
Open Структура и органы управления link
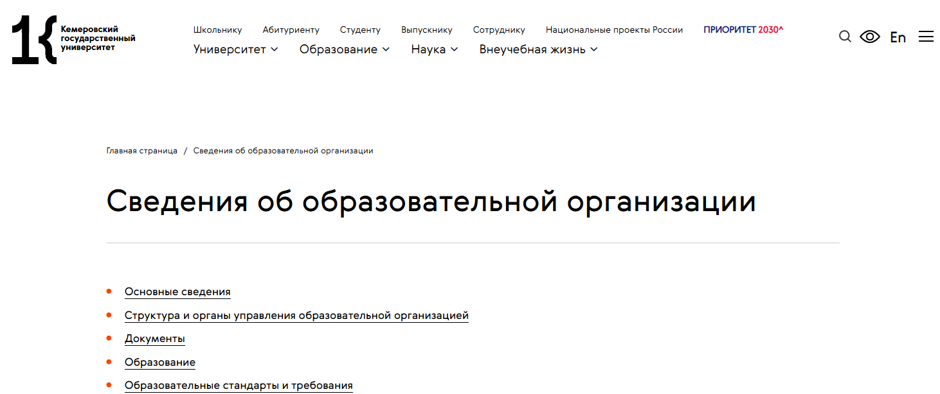[296, 315]
